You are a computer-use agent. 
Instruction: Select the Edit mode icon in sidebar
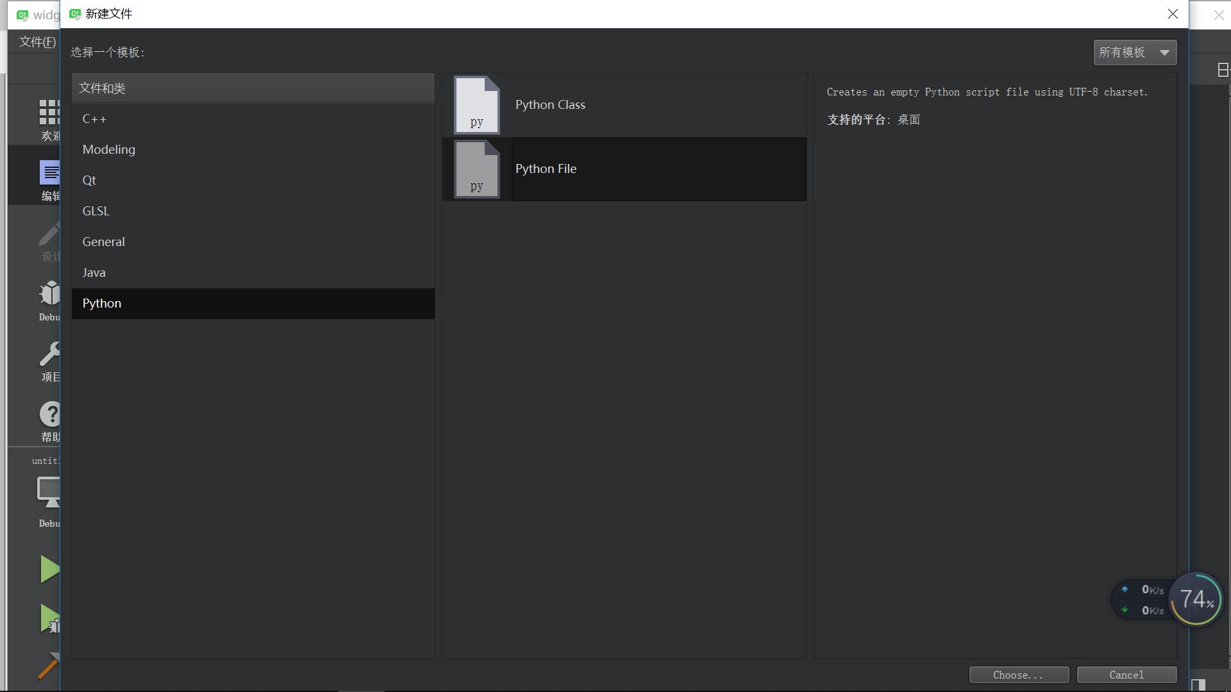coord(49,173)
